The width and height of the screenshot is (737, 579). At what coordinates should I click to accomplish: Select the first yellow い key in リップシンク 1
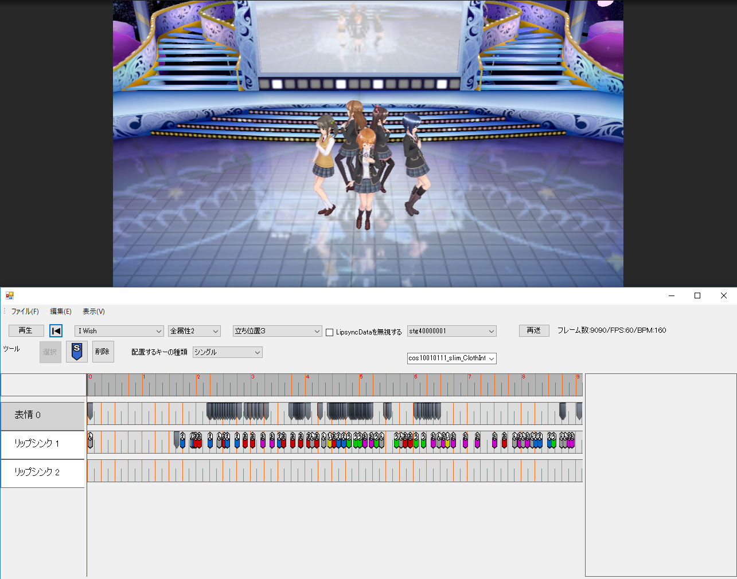tap(330, 440)
